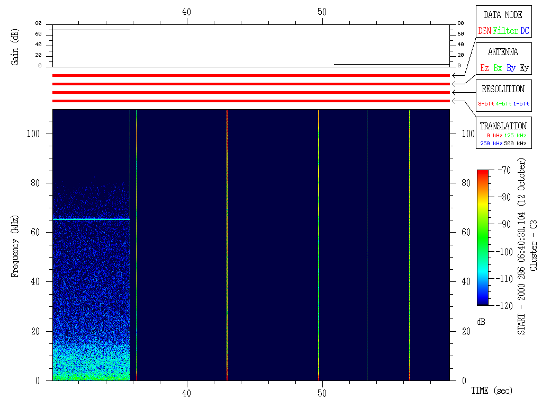
Task: Click the red DSN data mode label
Action: coord(484,31)
